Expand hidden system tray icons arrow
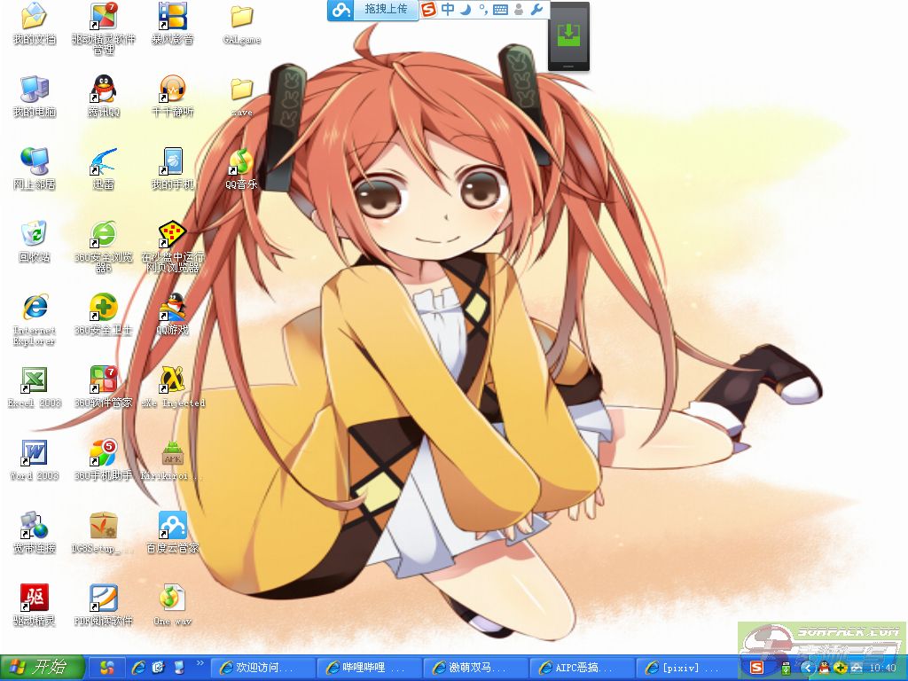The image size is (908, 681). [x=808, y=667]
